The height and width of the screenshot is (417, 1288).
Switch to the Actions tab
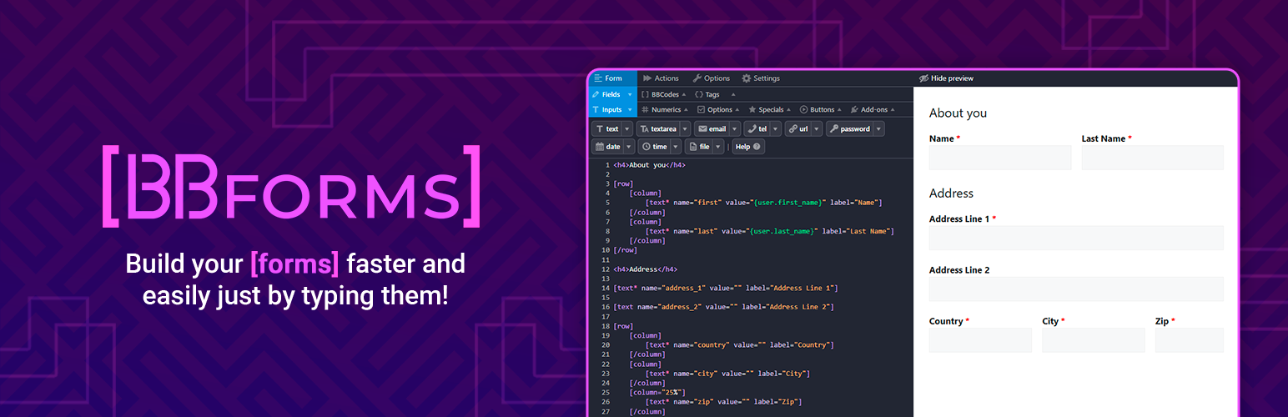tap(661, 78)
